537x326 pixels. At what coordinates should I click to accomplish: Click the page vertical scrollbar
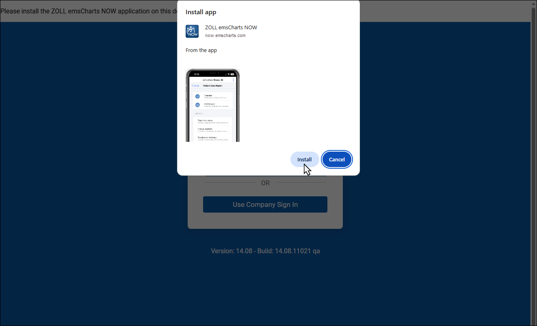(x=533, y=163)
